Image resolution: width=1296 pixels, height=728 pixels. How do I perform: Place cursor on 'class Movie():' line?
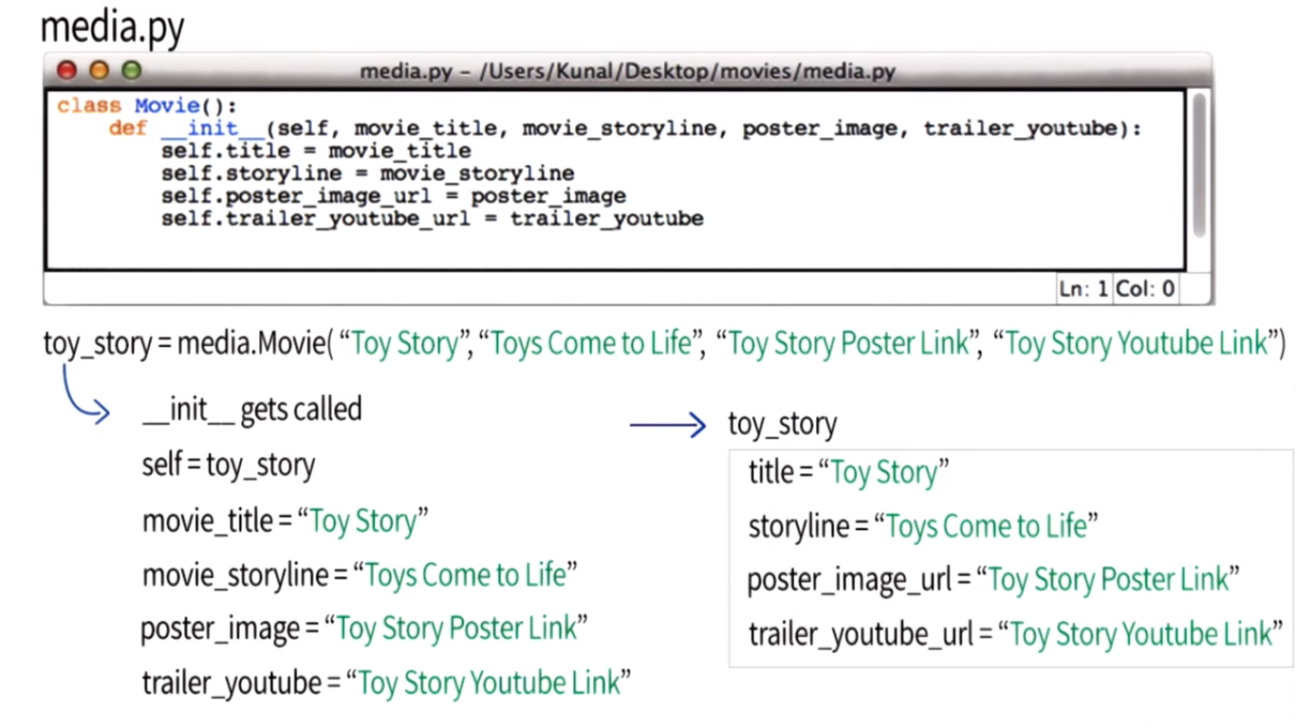(x=147, y=106)
